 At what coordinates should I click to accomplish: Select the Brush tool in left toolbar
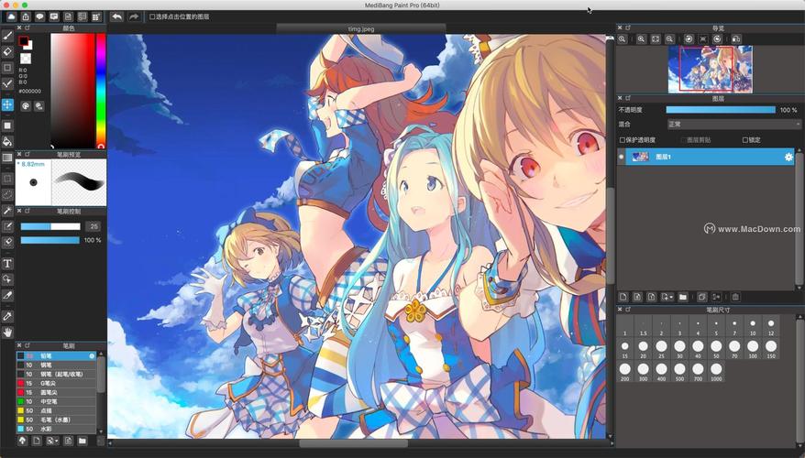7,36
